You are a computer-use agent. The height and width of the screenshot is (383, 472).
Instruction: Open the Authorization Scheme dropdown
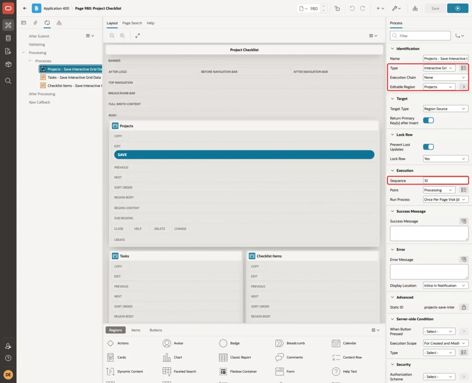pyautogui.click(x=439, y=377)
